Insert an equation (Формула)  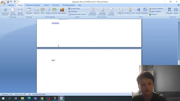[x=169, y=11]
